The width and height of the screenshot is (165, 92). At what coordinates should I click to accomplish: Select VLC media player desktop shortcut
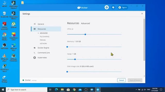[4, 58]
